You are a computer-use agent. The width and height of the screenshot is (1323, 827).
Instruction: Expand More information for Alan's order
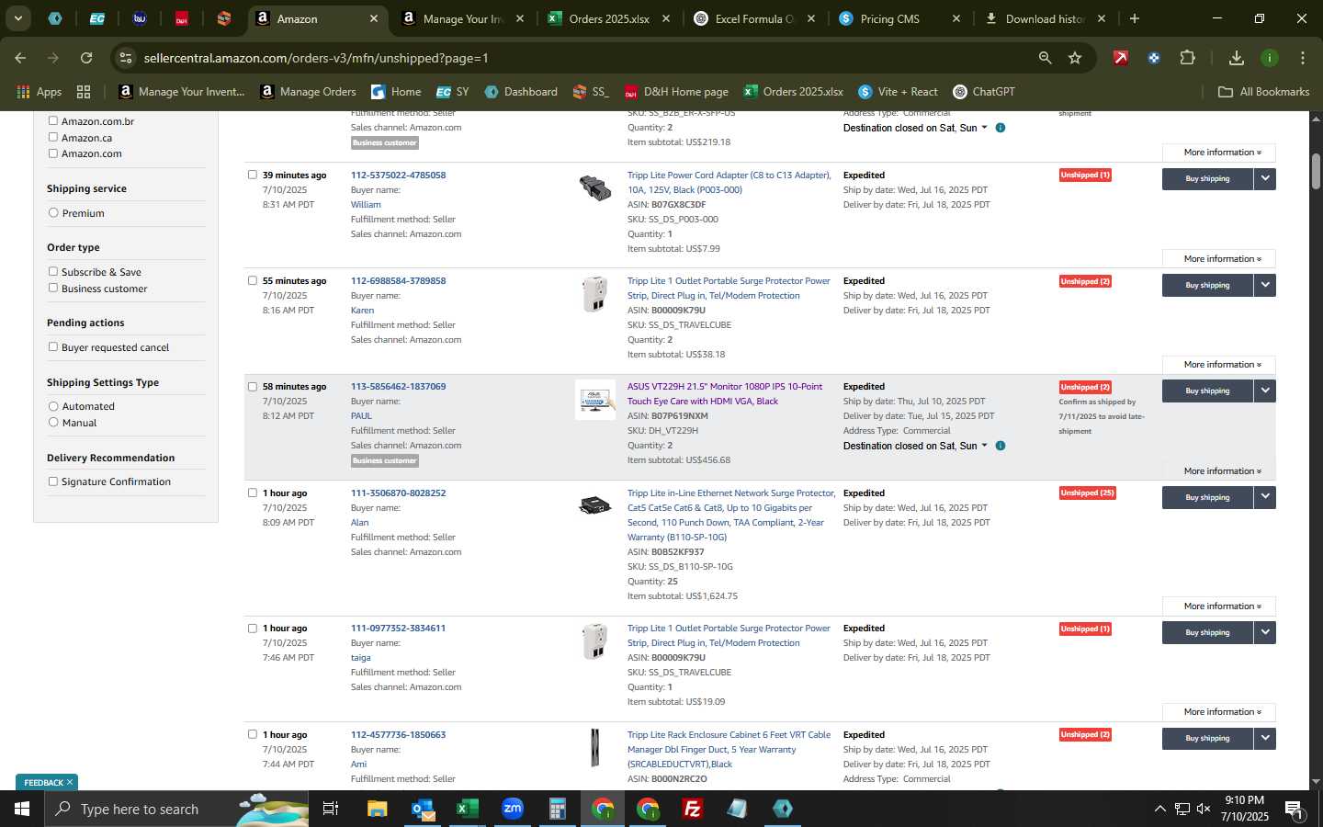[x=1219, y=606]
